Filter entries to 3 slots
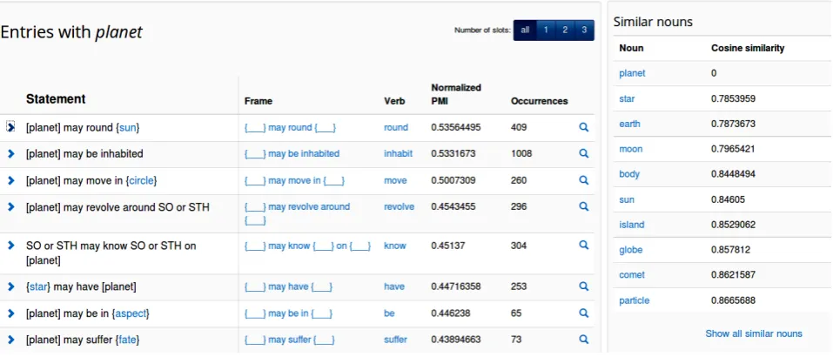Screen dimensions: 833x357 [x=584, y=30]
